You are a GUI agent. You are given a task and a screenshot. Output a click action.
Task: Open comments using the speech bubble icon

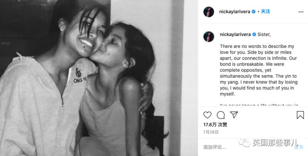click(221, 115)
